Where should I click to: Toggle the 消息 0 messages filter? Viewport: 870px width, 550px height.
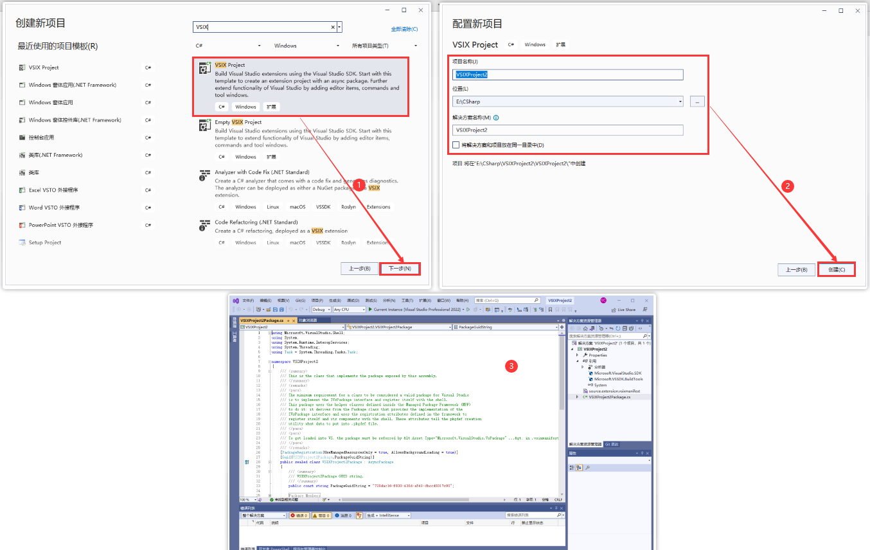click(x=343, y=515)
